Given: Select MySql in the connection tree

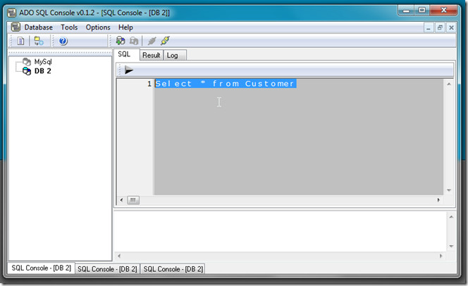Looking at the screenshot, I should point(43,62).
